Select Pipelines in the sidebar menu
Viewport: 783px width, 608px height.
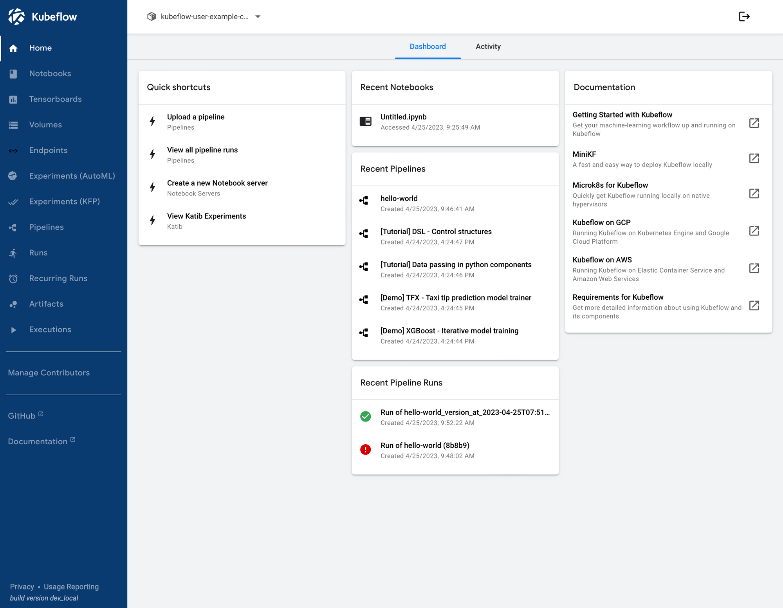[x=64, y=227]
